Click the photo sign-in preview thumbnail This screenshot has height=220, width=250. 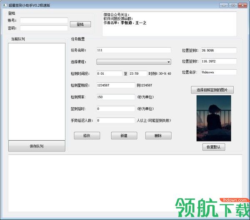click(214, 118)
